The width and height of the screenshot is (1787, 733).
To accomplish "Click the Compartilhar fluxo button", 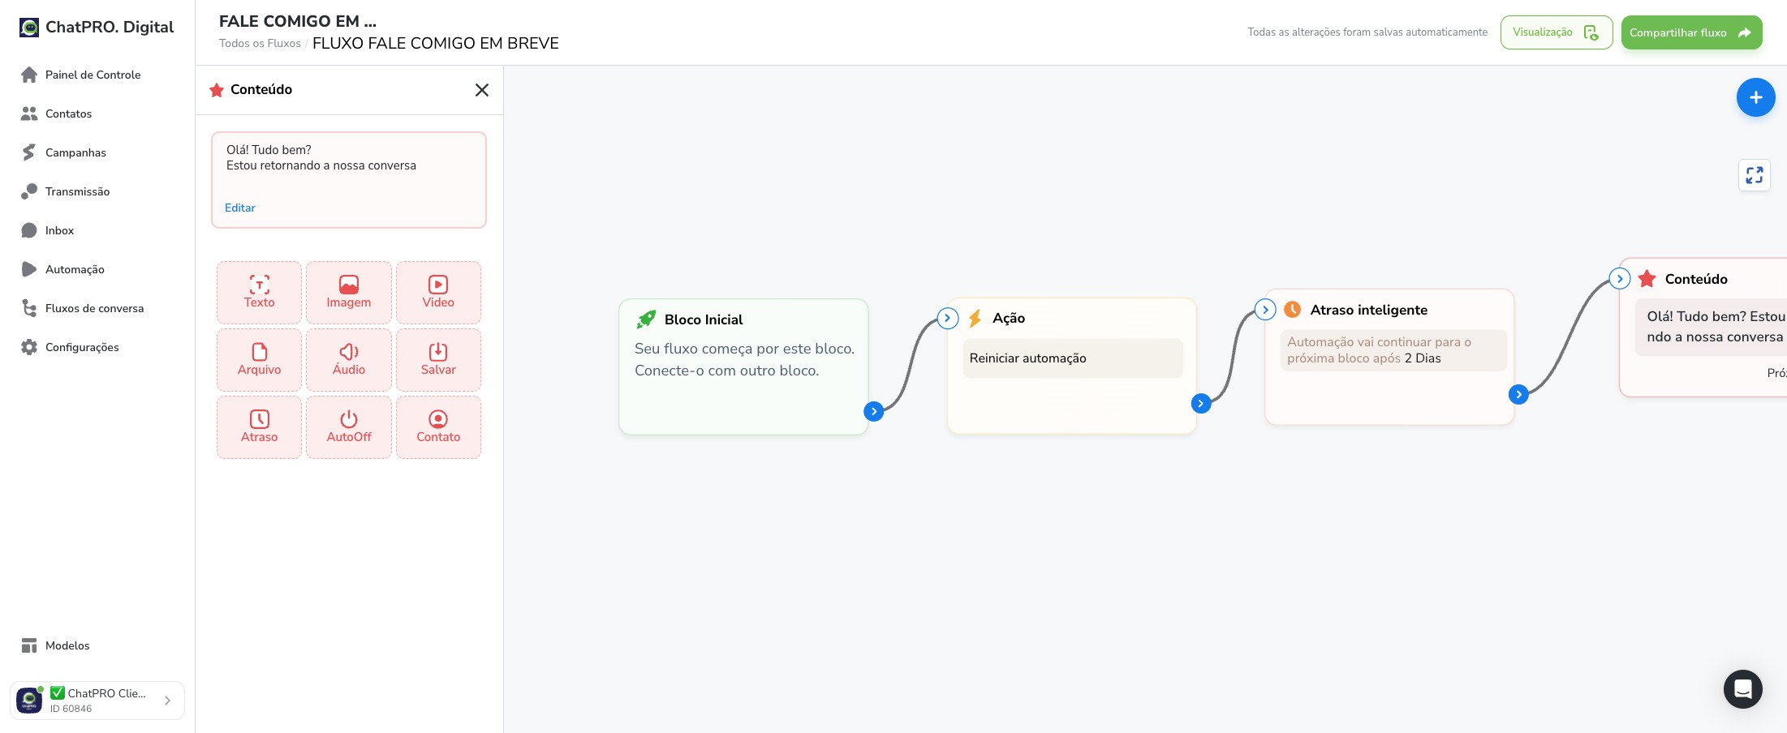I will tap(1691, 32).
